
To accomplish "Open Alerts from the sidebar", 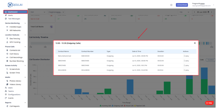I will [x=10, y=15].
